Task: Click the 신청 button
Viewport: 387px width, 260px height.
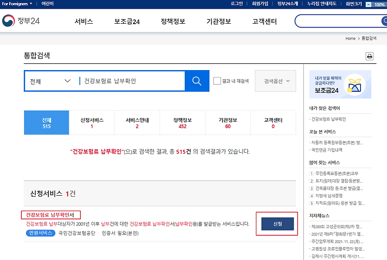Action: coord(277,224)
